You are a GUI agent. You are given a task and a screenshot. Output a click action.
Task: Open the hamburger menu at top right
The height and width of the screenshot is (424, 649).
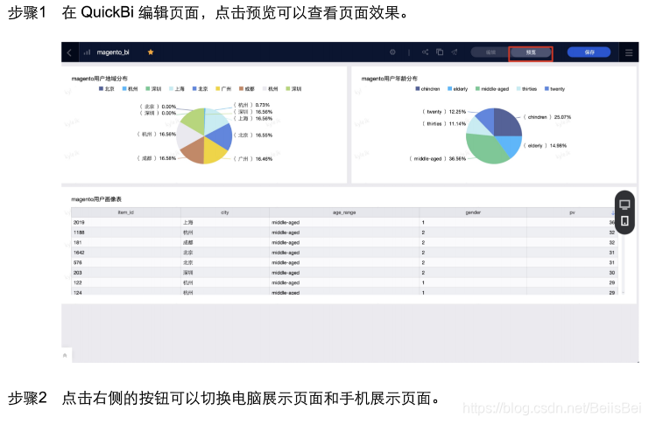[629, 52]
